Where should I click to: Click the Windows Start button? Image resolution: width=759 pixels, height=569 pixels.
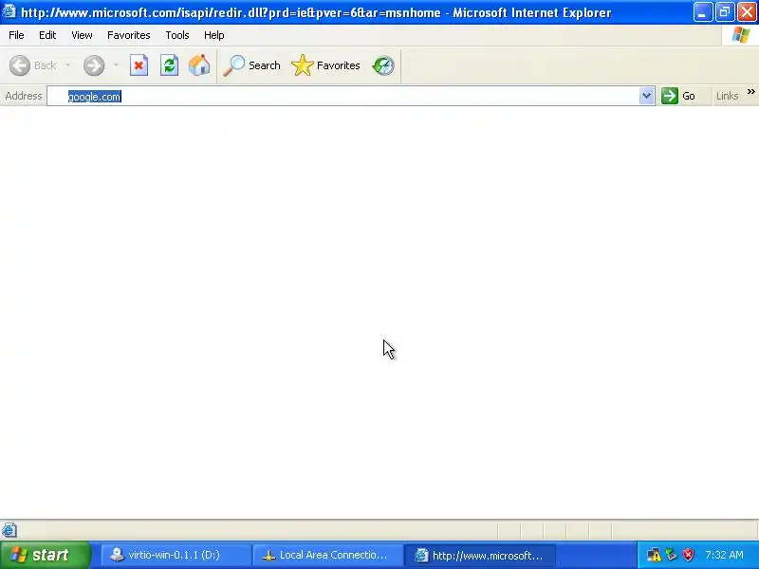coord(46,555)
